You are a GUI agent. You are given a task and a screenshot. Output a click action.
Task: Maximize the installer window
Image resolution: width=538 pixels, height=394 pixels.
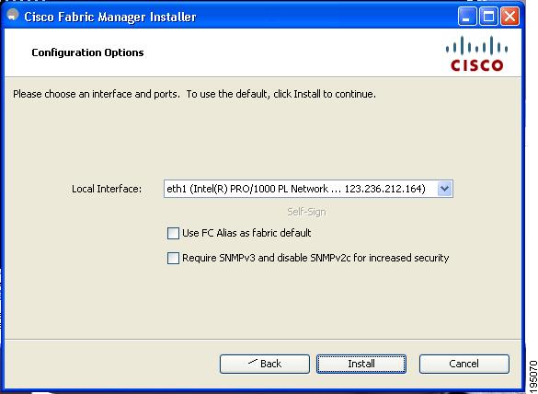488,17
